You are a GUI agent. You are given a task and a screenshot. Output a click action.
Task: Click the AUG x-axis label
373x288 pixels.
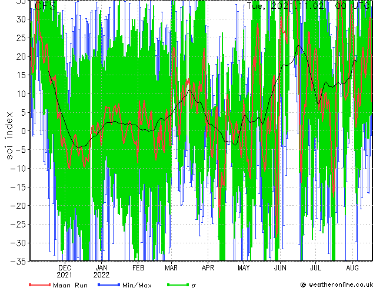point(352,268)
